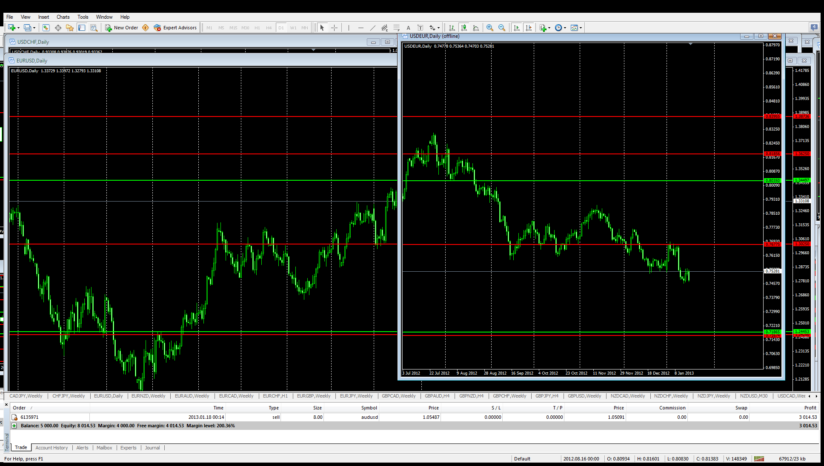Zoom in on the chart
Image resolution: width=824 pixels, height=466 pixels.
(x=490, y=28)
